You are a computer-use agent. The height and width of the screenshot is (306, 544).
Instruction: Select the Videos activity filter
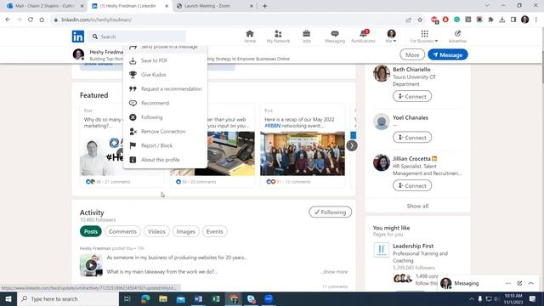coord(156,231)
